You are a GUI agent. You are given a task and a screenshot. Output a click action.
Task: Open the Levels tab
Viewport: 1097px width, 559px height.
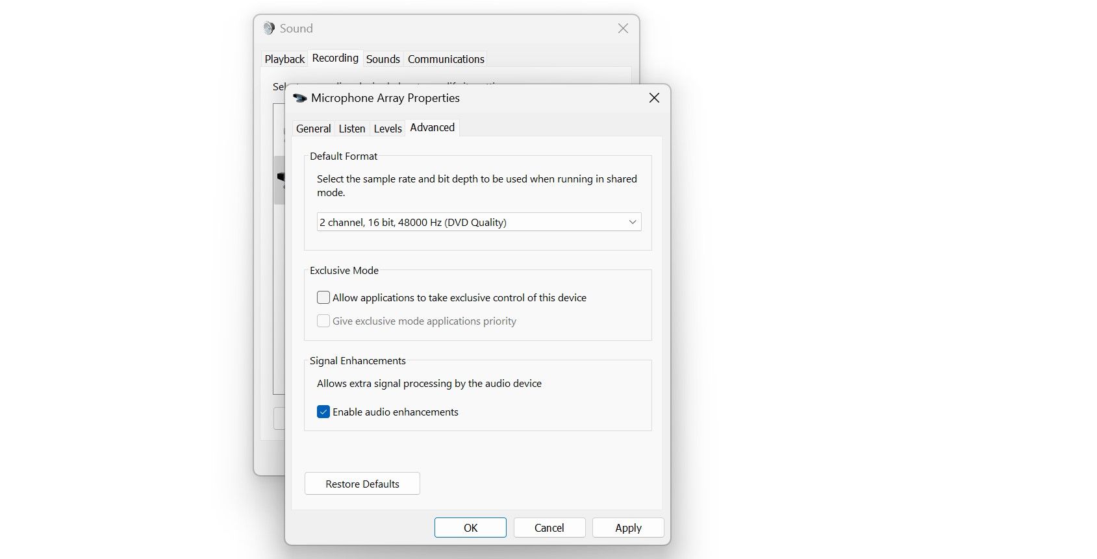(388, 129)
